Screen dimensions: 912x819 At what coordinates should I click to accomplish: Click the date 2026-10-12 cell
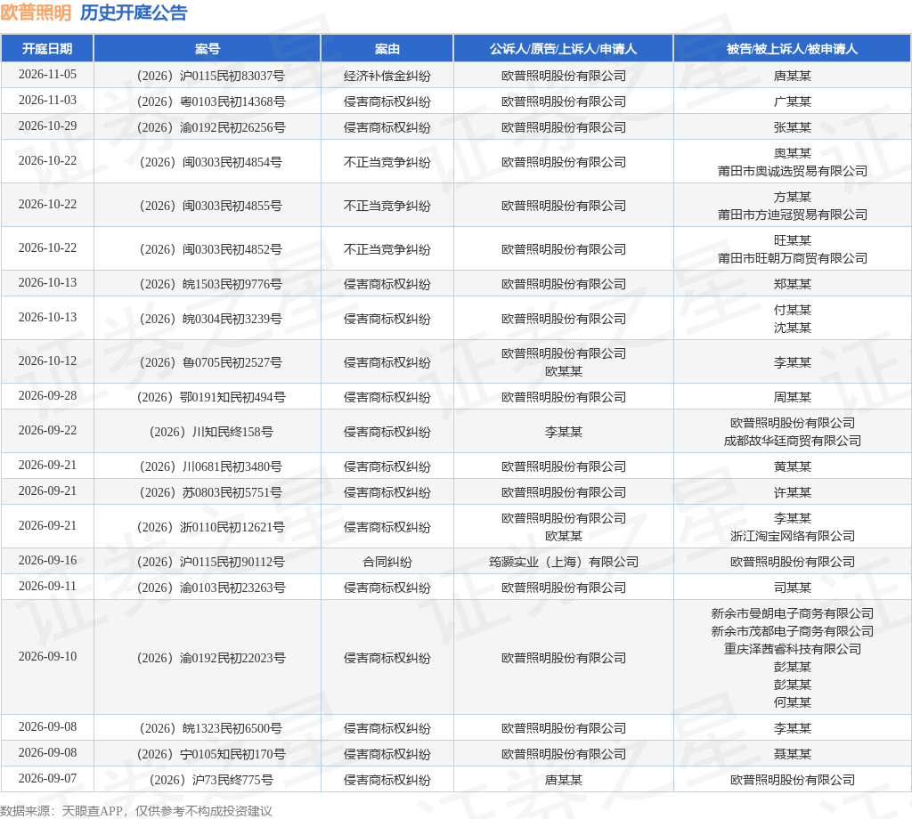pos(47,361)
